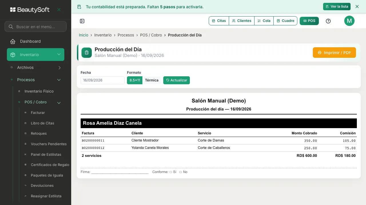The width and height of the screenshot is (366, 205).
Task: Click the clipboard icon beside Producción del Día
Action: (87, 53)
